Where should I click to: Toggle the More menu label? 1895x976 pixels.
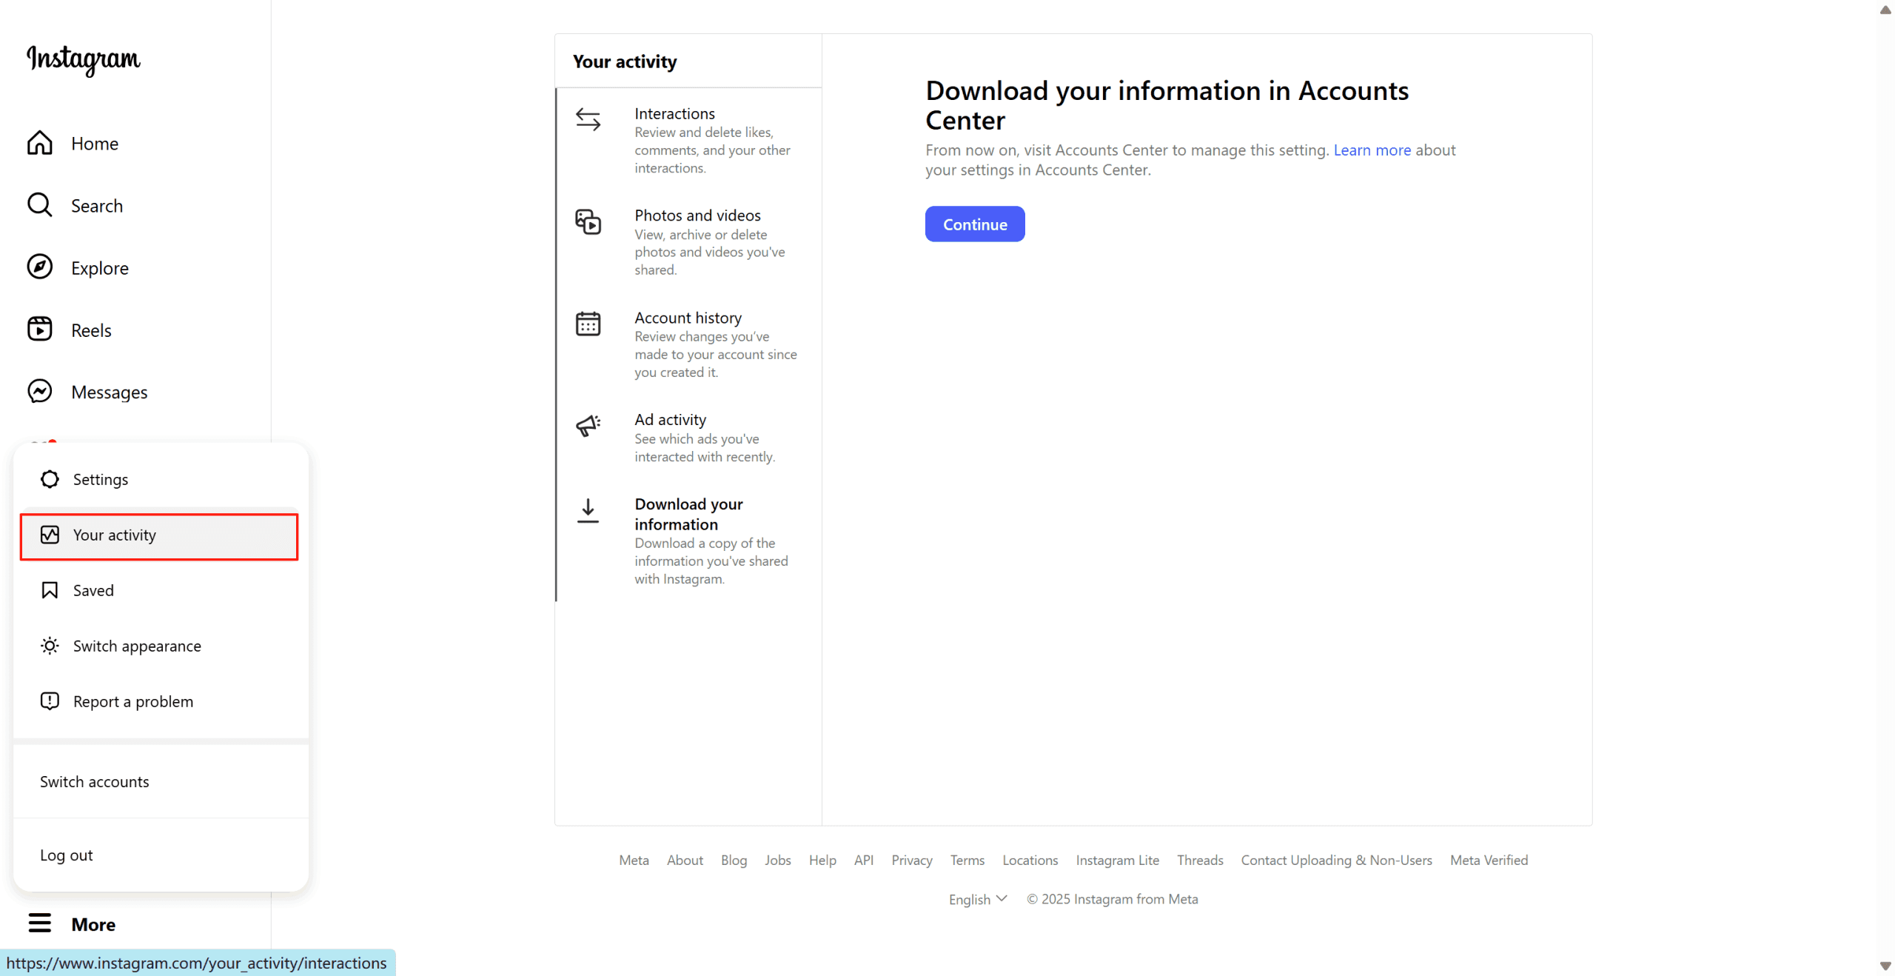[93, 924]
